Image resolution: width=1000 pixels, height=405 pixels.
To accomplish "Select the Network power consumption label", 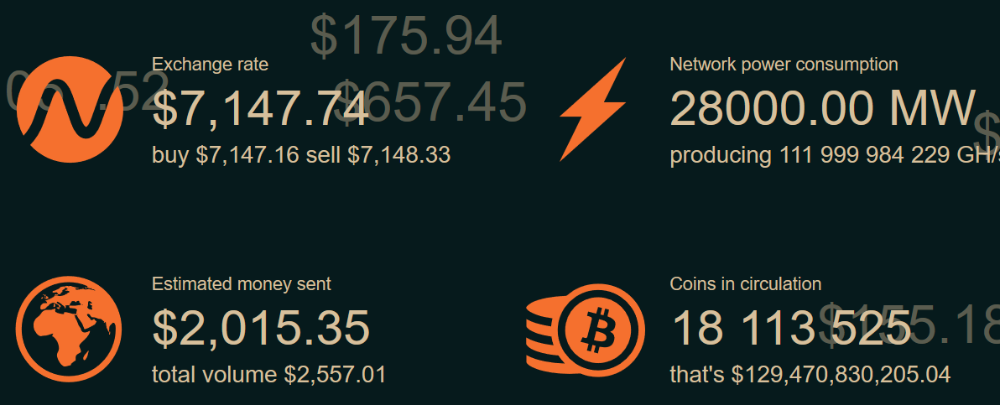I will (x=784, y=65).
